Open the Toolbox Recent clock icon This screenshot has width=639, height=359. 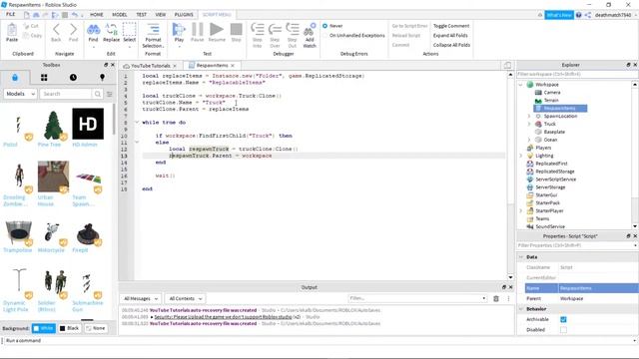[x=73, y=78]
